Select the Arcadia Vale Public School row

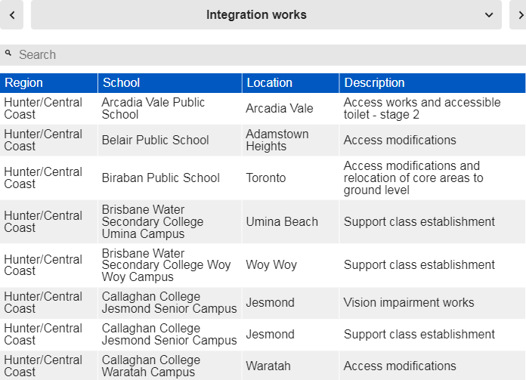click(263, 108)
